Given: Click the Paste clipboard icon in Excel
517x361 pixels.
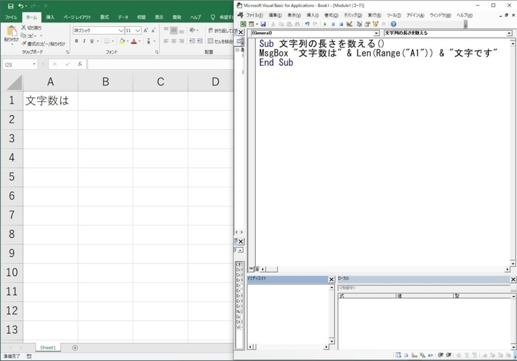Looking at the screenshot, I should pos(12,31).
